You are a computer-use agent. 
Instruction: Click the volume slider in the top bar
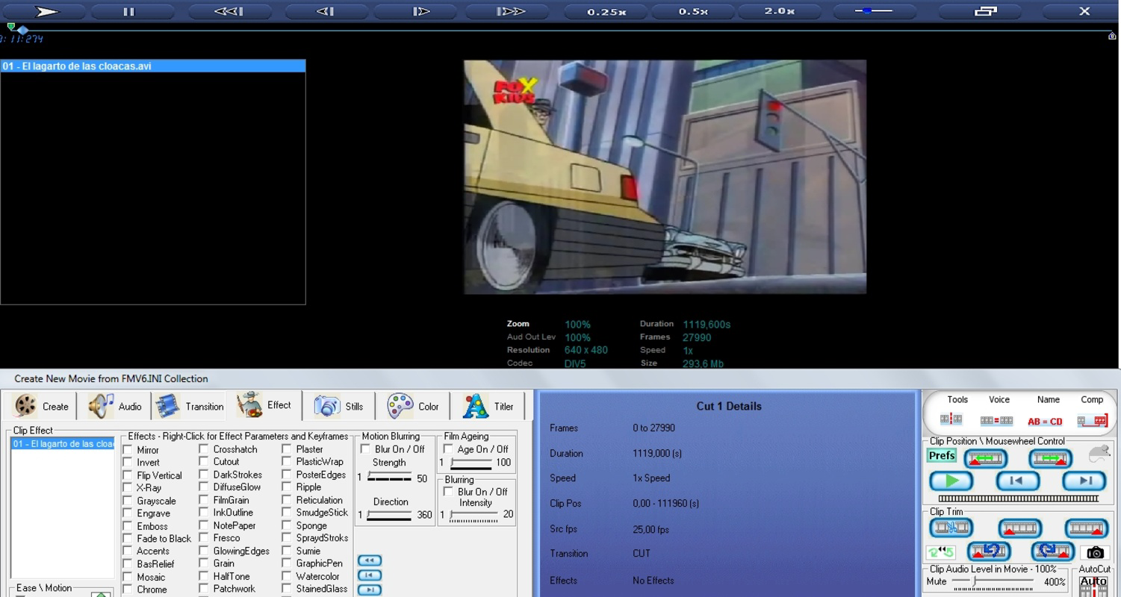point(874,11)
